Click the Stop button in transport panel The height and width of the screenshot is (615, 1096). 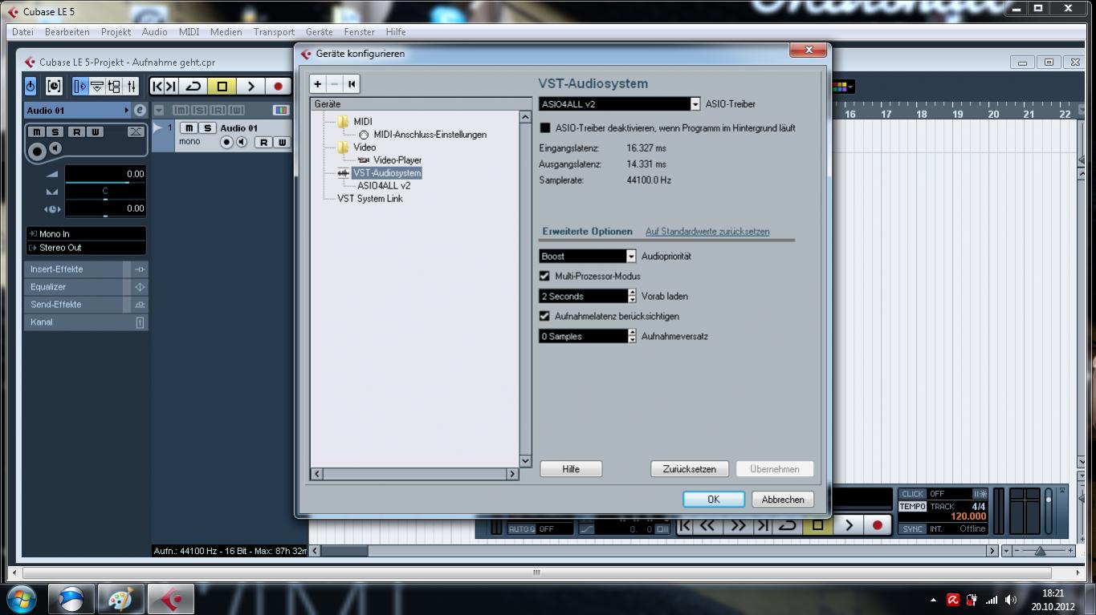[x=818, y=525]
